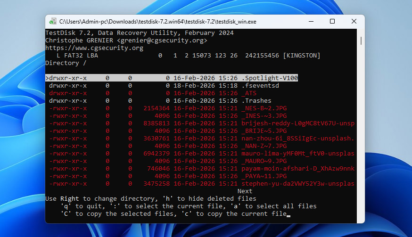Select the deleted _ATS directory row

pyautogui.click(x=153, y=93)
